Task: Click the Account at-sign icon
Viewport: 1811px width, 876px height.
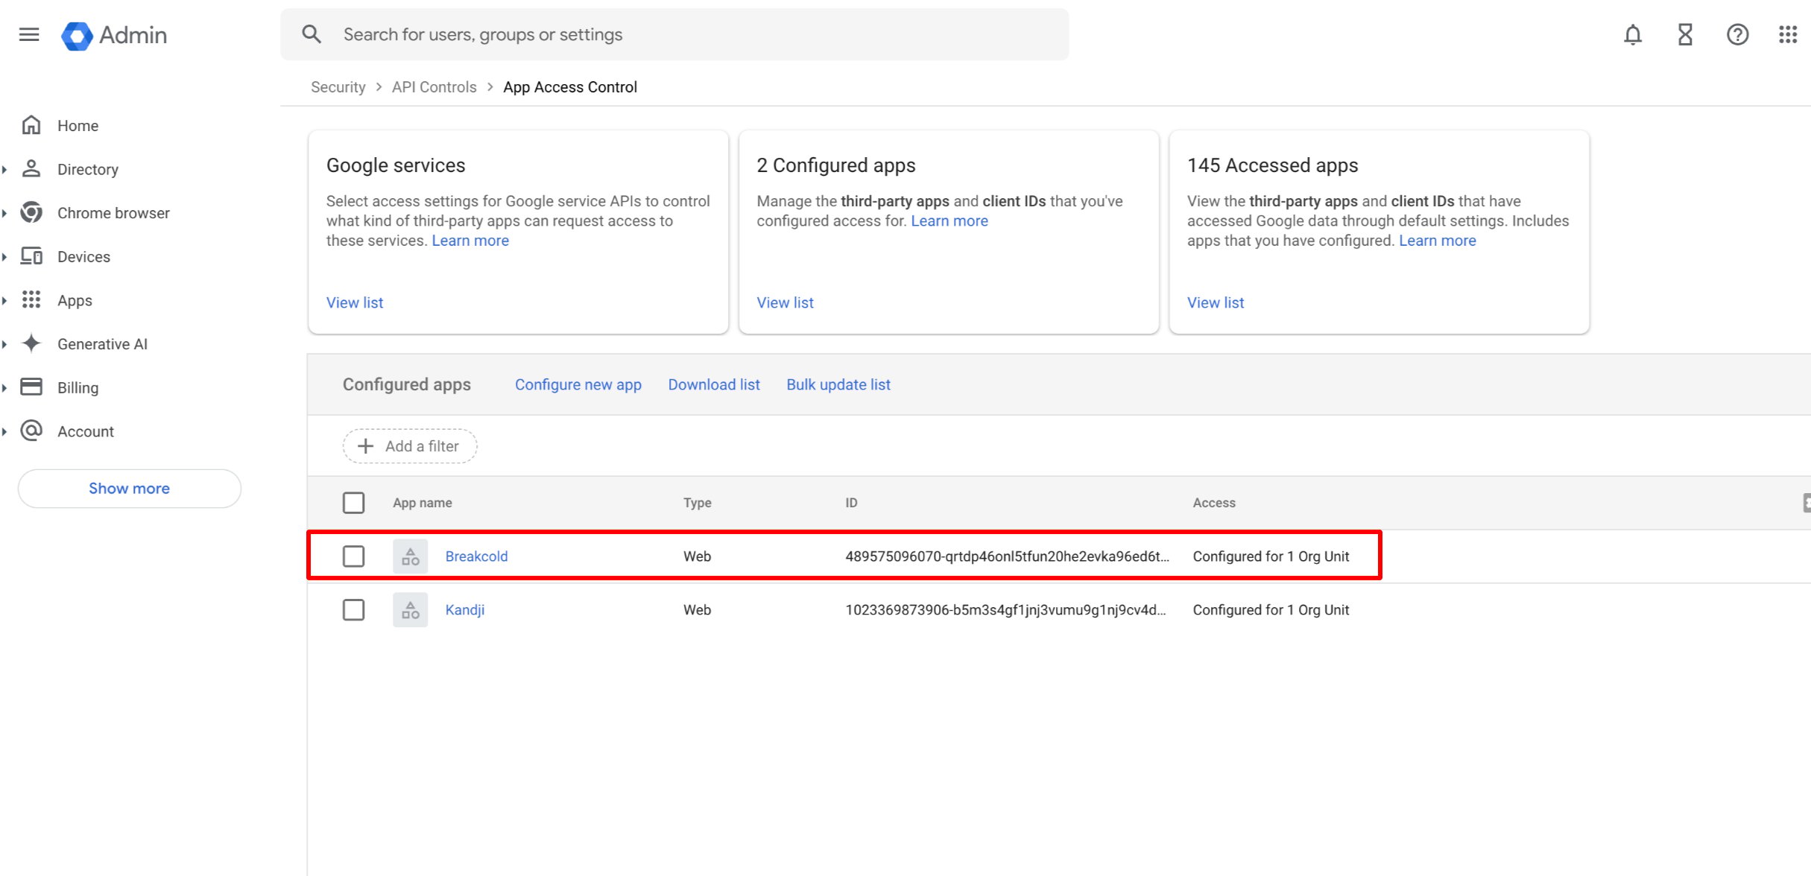Action: coord(31,431)
